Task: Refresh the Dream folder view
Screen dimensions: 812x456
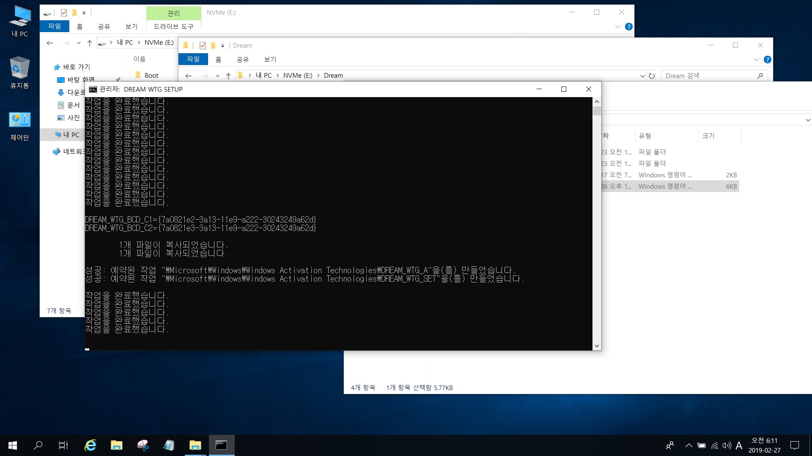Action: [x=652, y=76]
